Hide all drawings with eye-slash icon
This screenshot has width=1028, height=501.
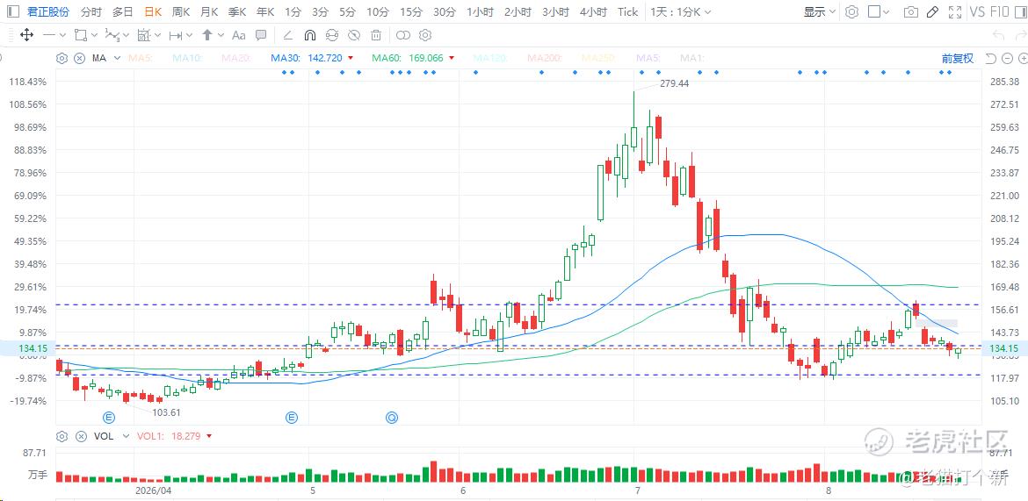[354, 35]
